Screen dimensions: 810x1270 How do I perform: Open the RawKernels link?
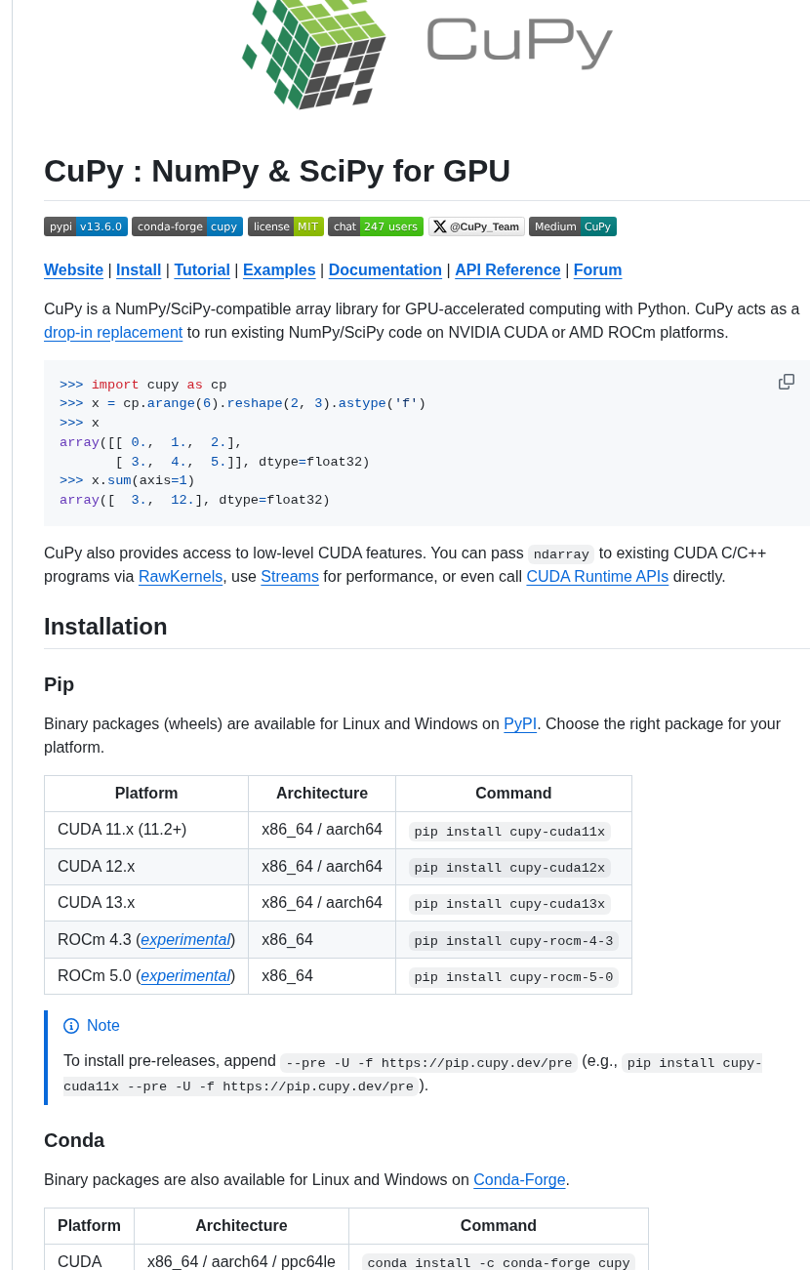181,577
